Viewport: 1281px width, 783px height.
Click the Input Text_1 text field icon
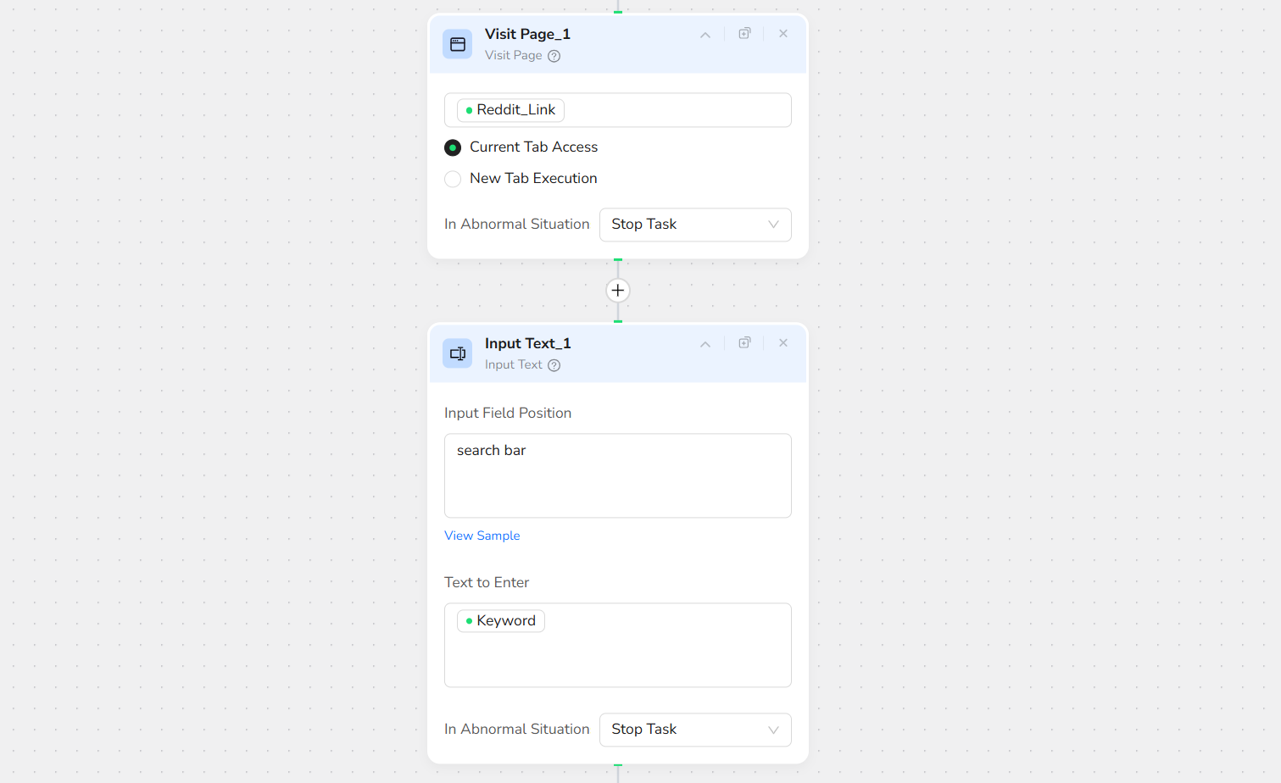457,353
